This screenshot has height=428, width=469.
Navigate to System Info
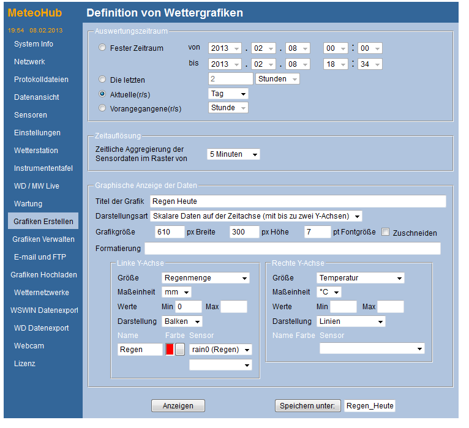point(34,44)
